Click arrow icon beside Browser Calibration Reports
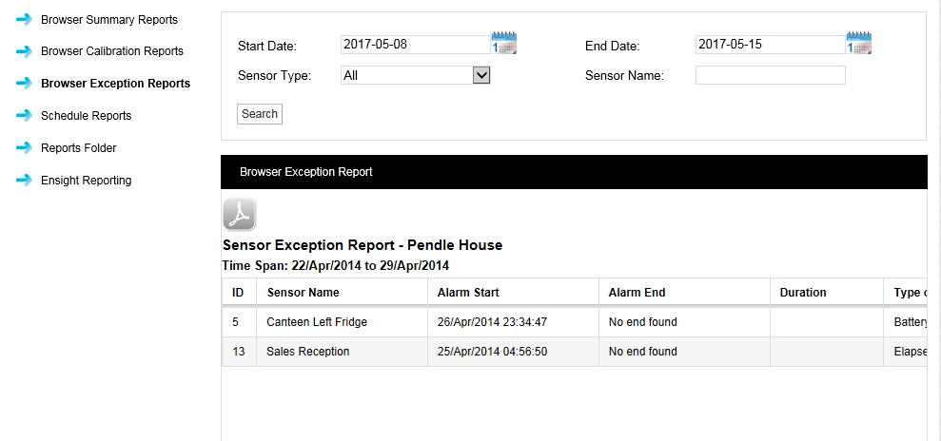Viewport: 941px width, 441px height. 24,51
